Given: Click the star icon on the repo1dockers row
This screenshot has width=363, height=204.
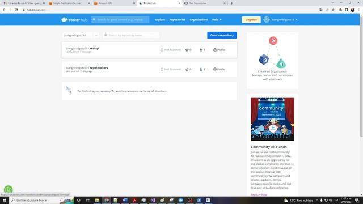Looking at the screenshot, I should pos(187,69).
